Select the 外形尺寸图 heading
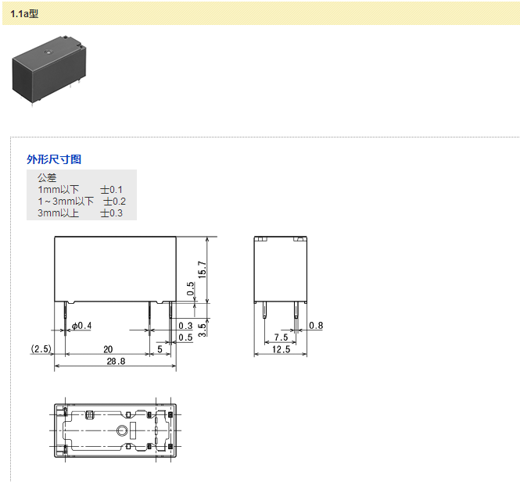This screenshot has height=482, width=520. [54, 159]
